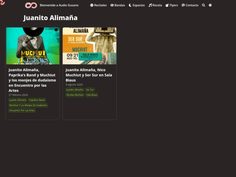The image size is (236, 177).
Task: Open the Contacto page
Action: (190, 5)
